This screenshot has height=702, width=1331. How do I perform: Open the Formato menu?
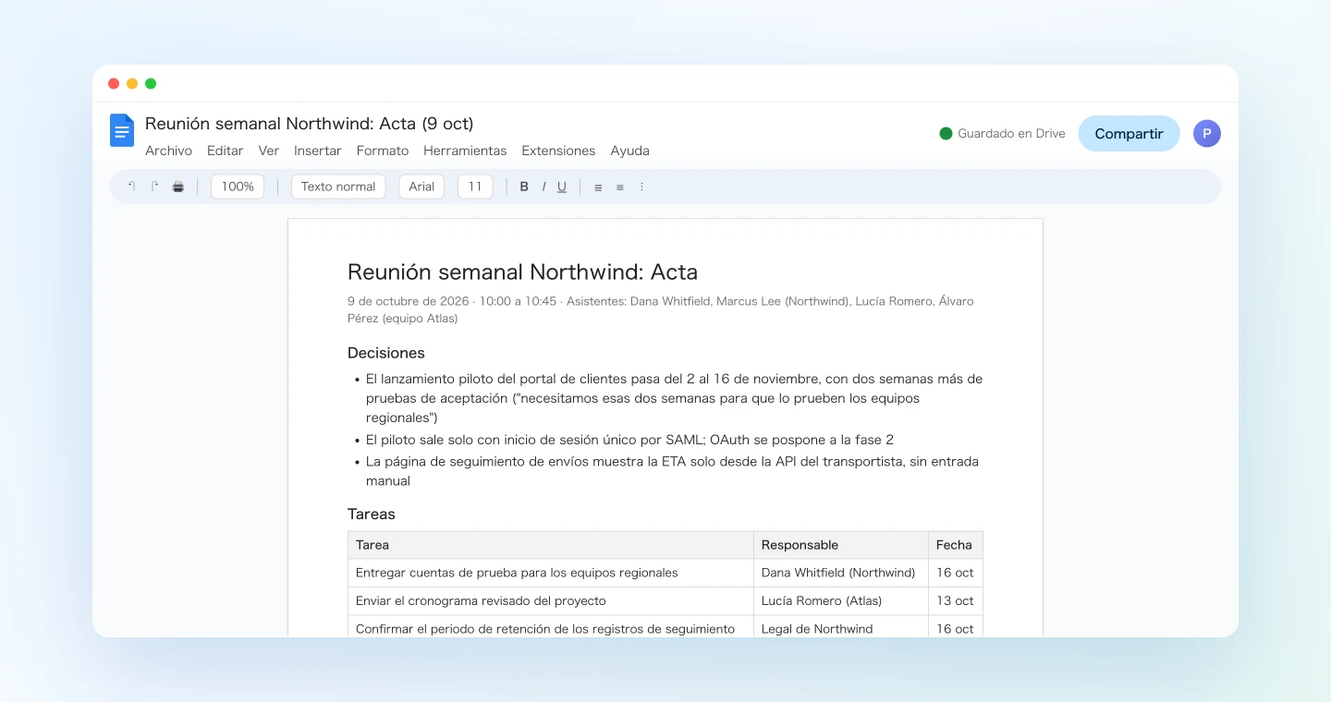coord(383,151)
